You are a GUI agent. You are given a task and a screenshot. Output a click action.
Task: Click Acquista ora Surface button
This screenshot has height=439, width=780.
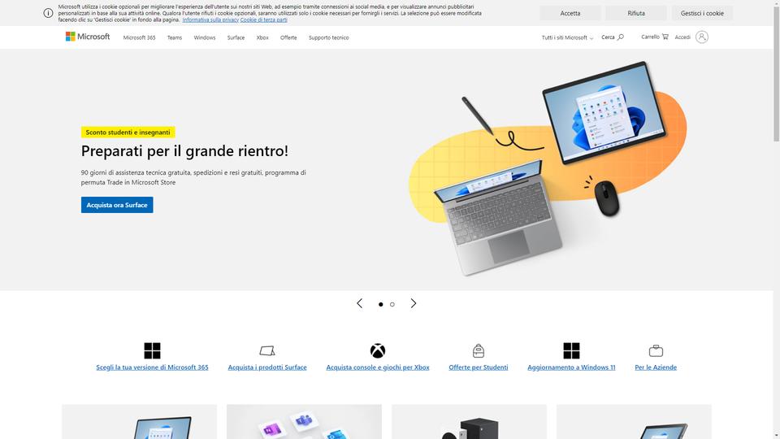point(117,205)
